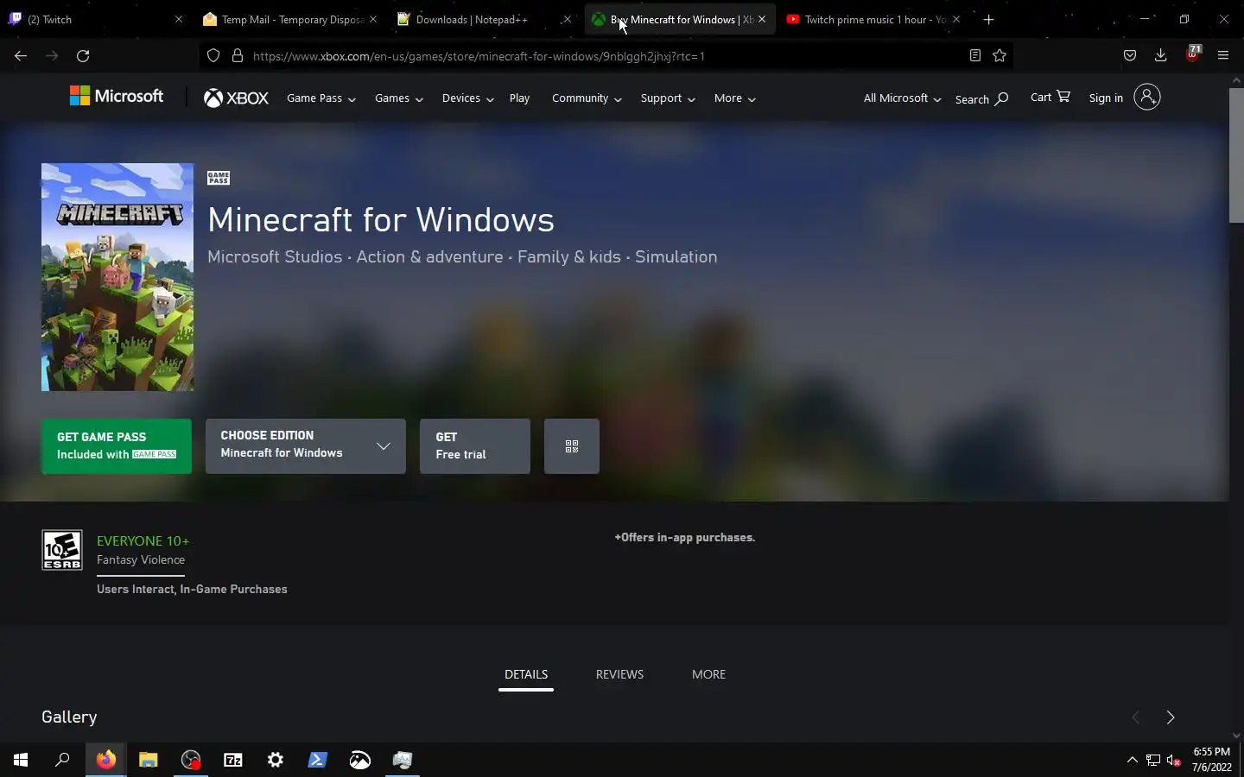Open the Pocket save icon

click(x=1130, y=56)
